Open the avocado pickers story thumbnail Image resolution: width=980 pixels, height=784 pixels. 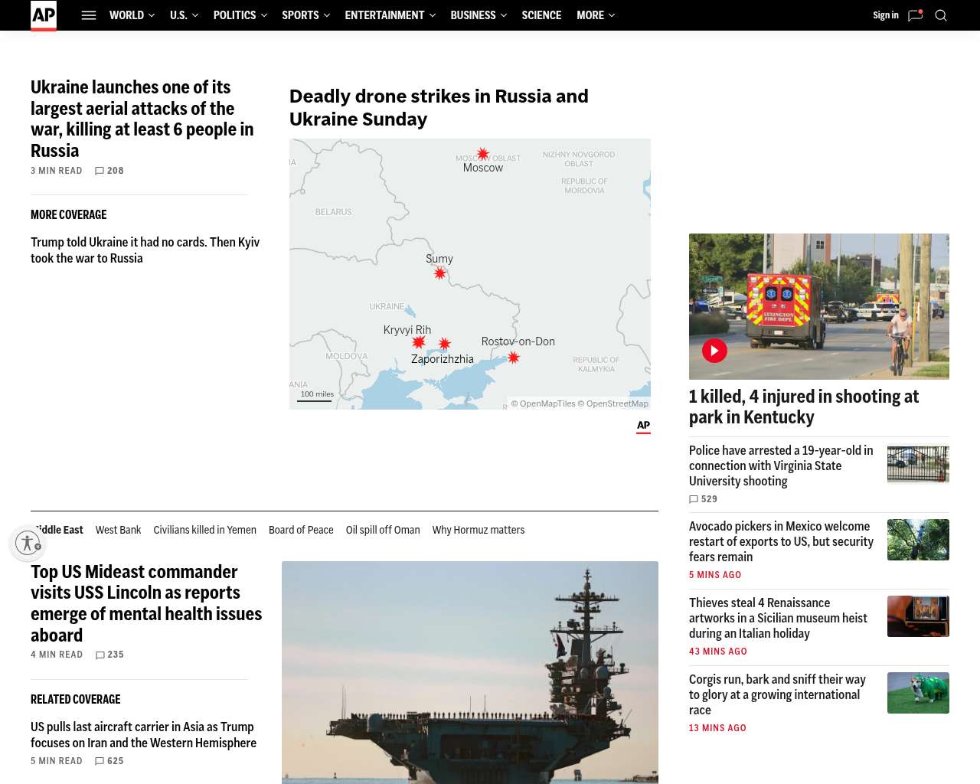tap(918, 540)
